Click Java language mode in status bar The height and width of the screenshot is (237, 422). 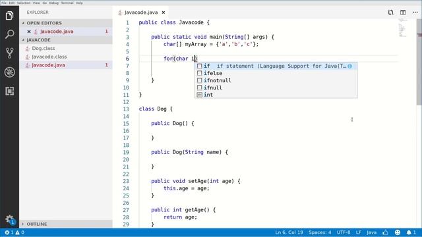(371, 232)
